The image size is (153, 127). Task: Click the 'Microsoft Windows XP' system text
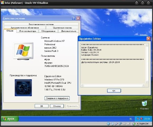click(54, 41)
